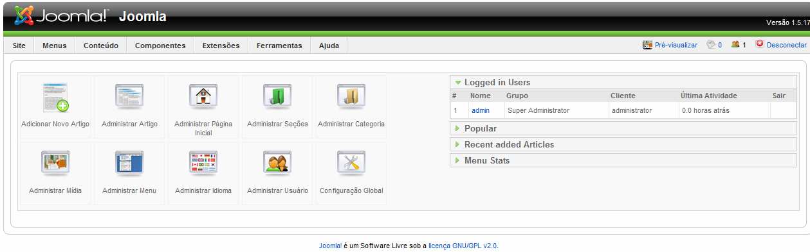This screenshot has height=252, width=810.
Task: Click the Adicionar Novo Artigo label
Action: click(55, 124)
